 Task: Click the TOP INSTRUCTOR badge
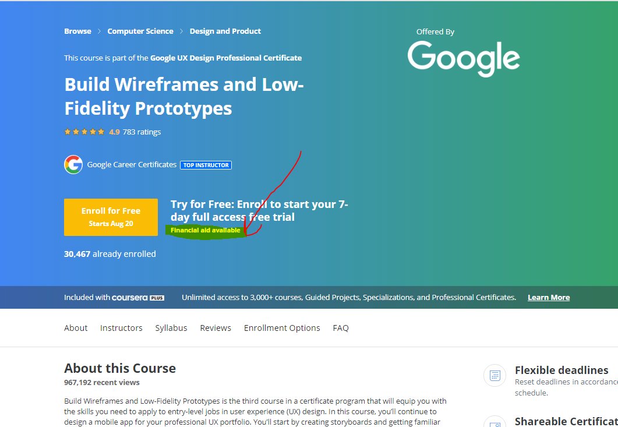point(206,165)
